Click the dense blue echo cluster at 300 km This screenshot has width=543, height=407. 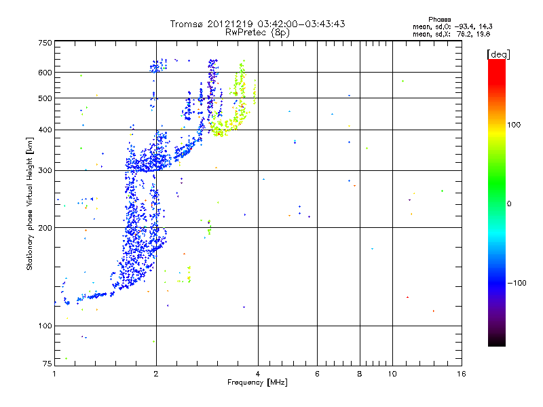point(149,162)
